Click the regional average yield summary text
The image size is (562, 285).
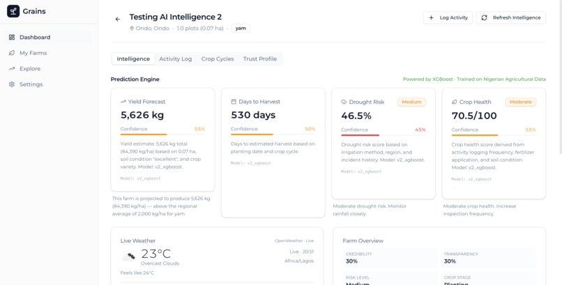click(x=161, y=206)
